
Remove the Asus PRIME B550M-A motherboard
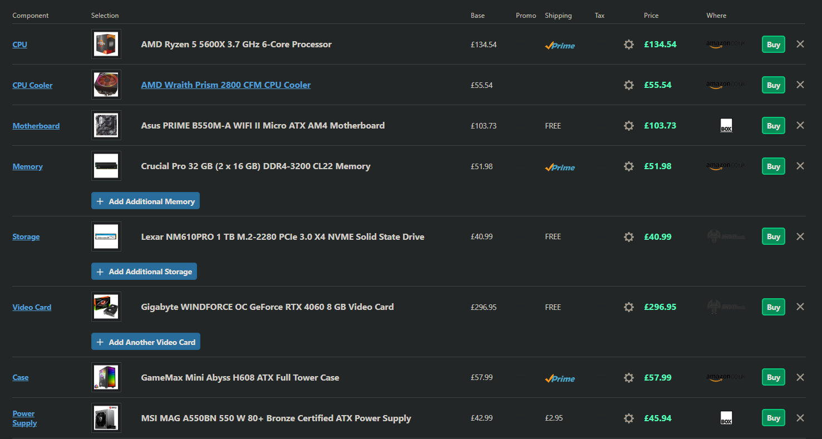point(800,125)
